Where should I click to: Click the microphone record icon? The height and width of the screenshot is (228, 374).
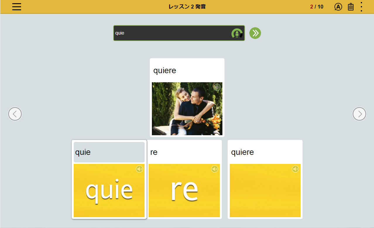tap(237, 34)
